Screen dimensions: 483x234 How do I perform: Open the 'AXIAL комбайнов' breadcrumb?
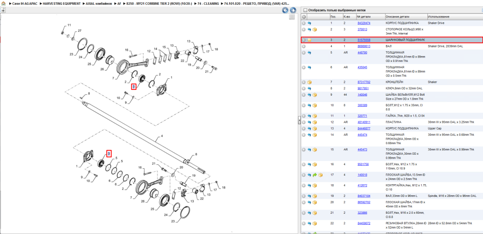point(99,3)
